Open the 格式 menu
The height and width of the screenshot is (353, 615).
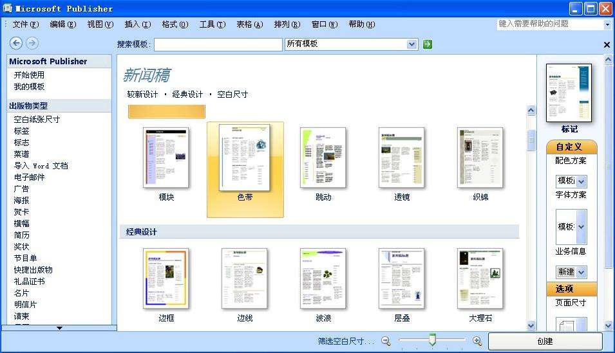[x=175, y=24]
